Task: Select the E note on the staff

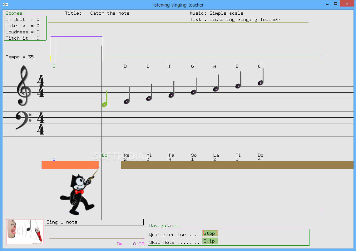Action: tap(149, 92)
